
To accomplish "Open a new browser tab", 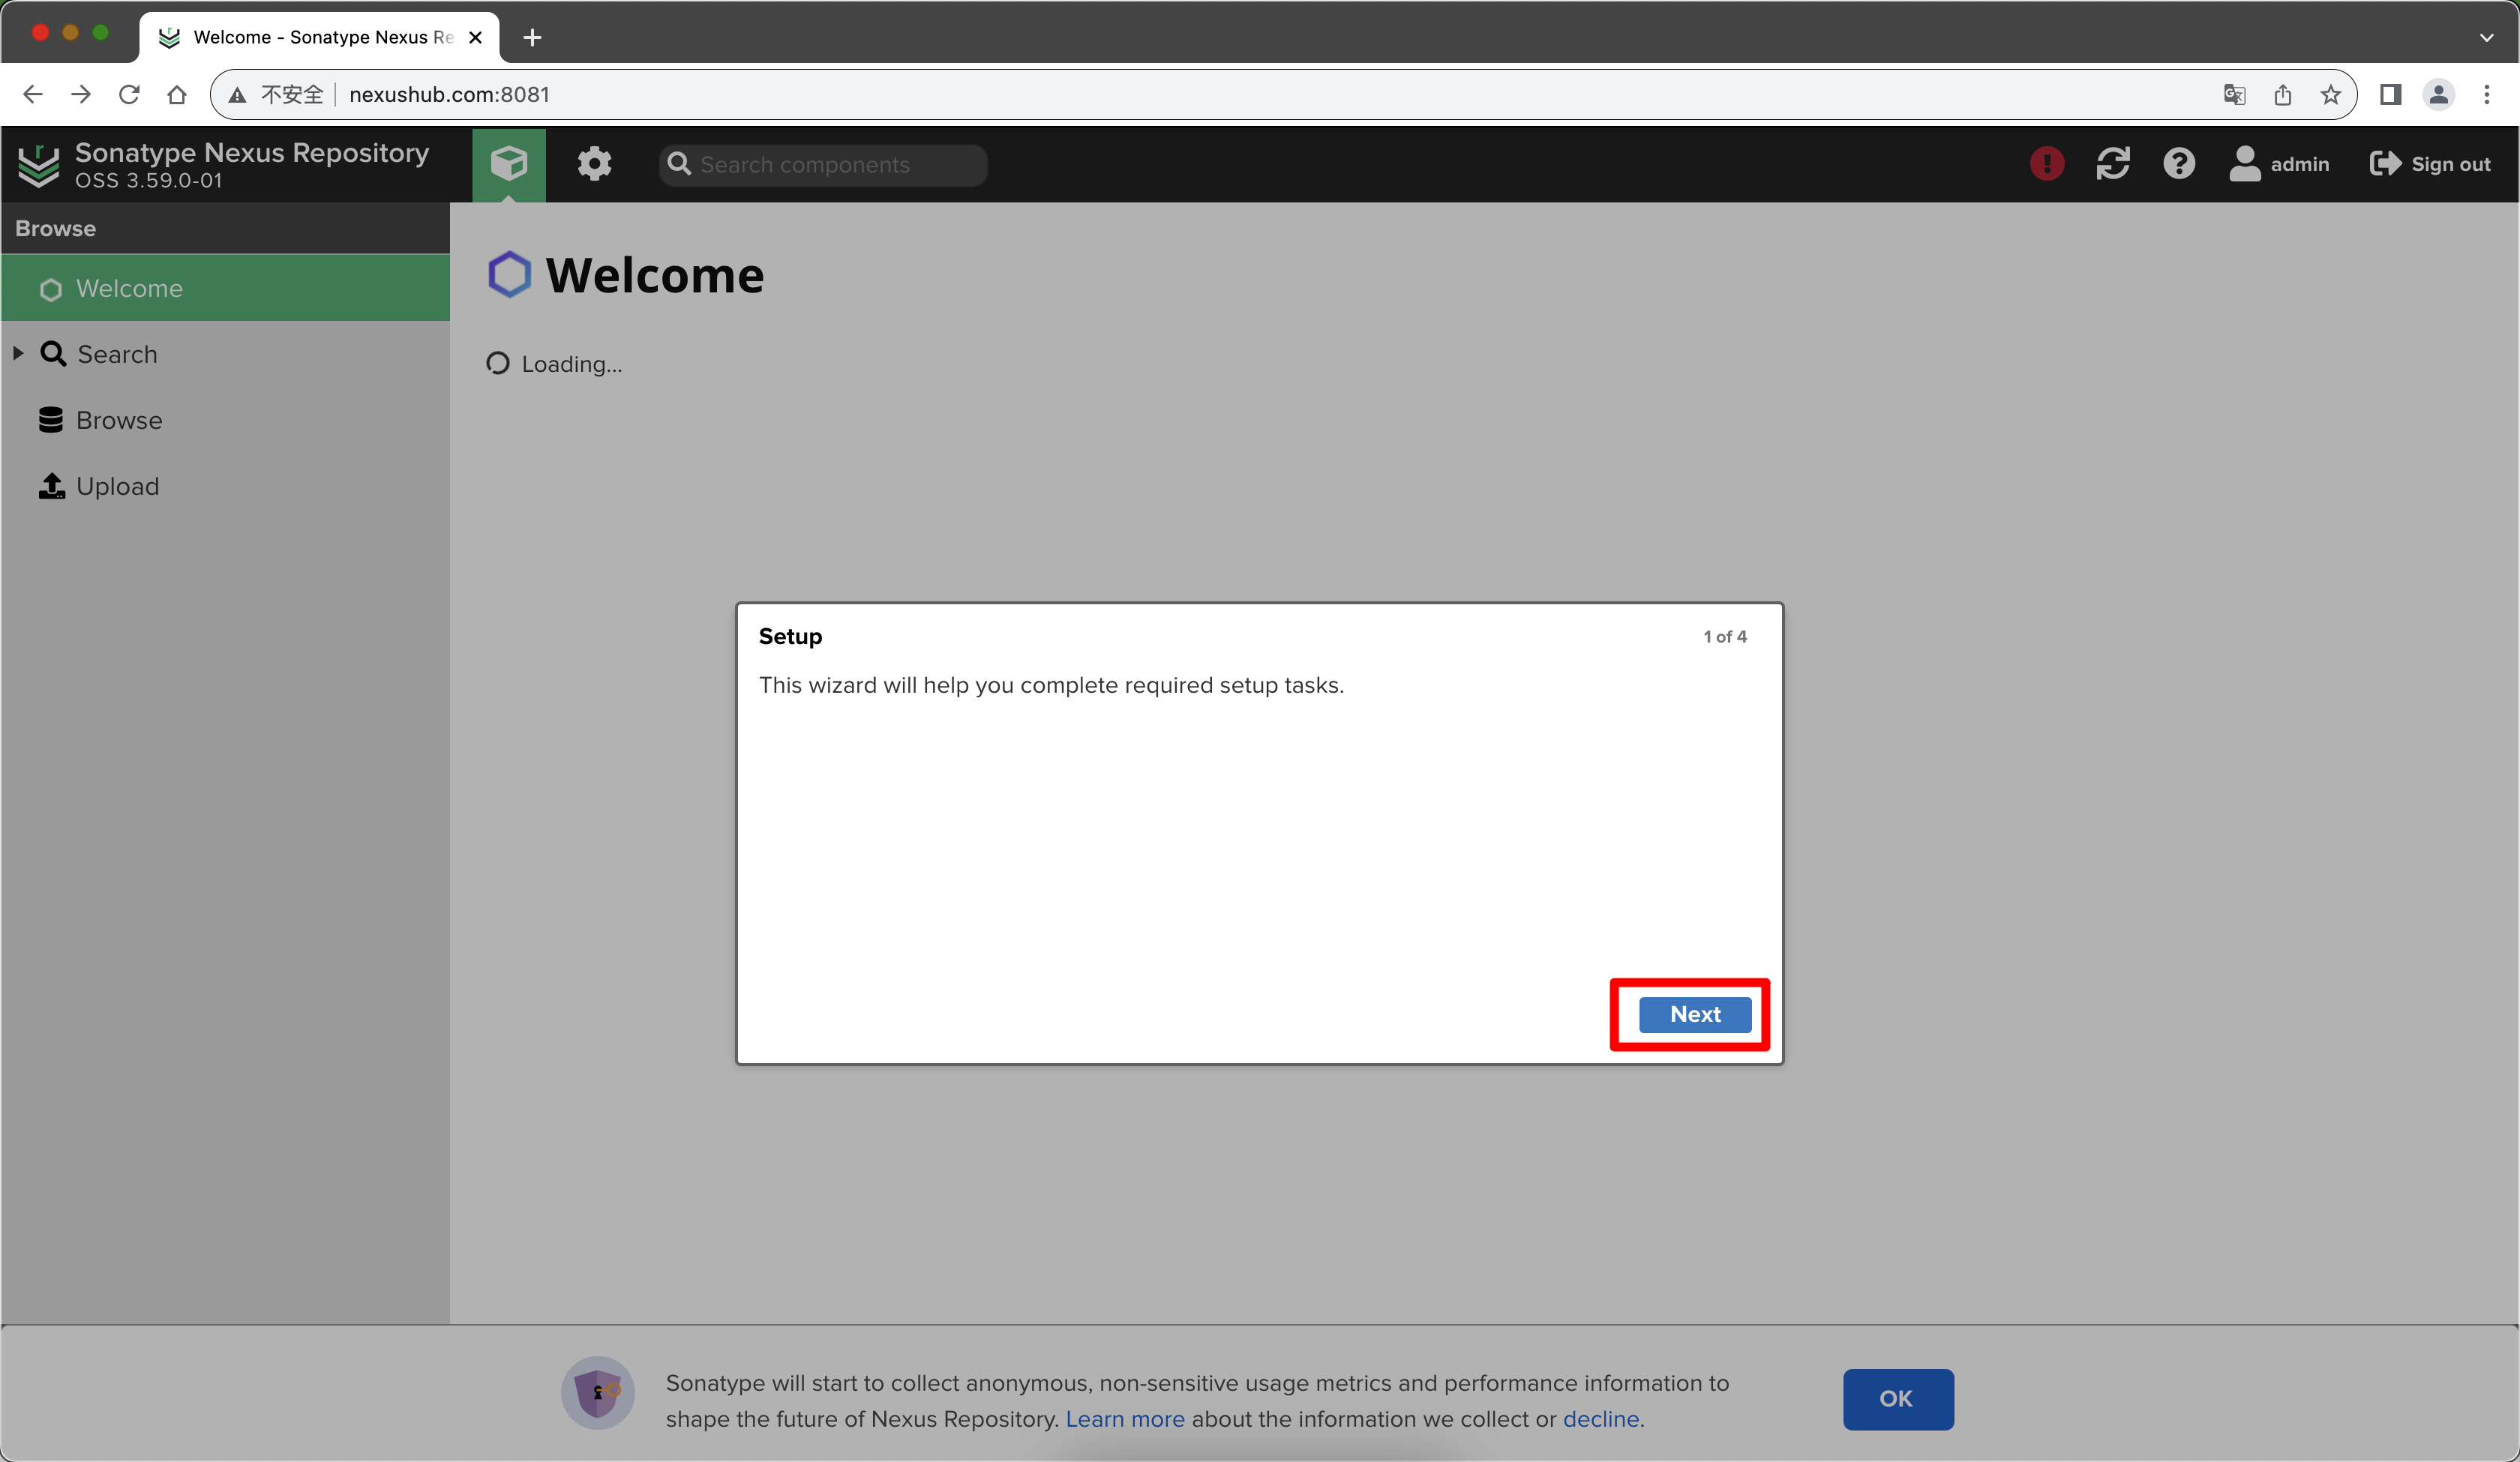I will [x=533, y=38].
